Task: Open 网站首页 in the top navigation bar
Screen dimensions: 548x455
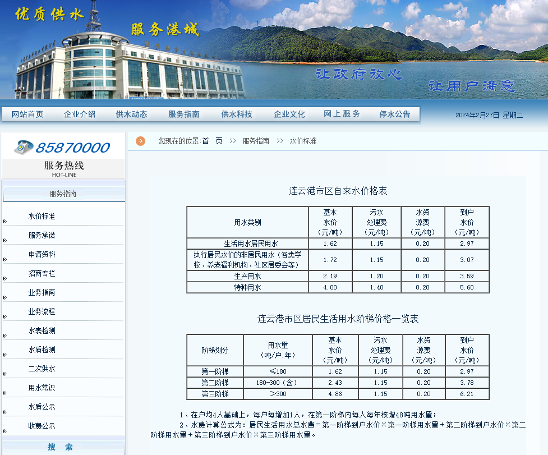Action: point(27,114)
